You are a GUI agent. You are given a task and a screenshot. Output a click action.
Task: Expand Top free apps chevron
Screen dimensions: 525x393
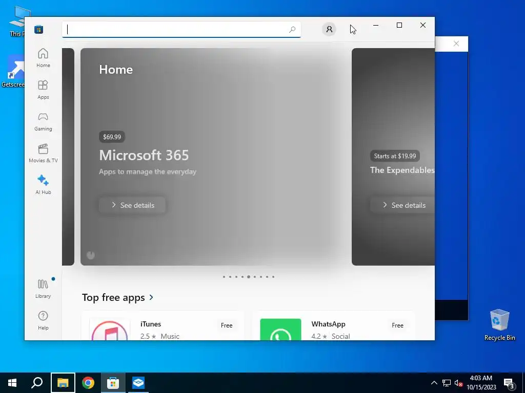(151, 297)
